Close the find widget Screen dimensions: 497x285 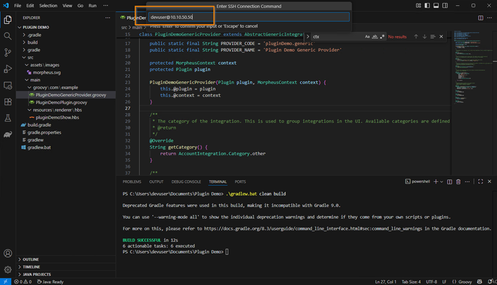[x=441, y=37]
